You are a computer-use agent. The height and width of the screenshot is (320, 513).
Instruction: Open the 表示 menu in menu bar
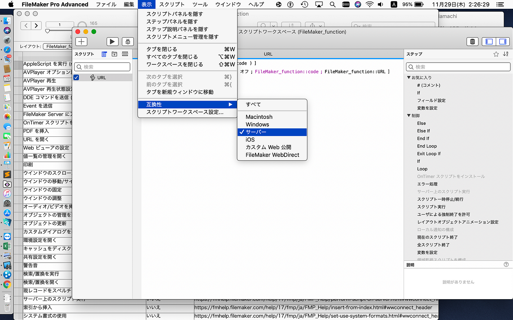147,4
